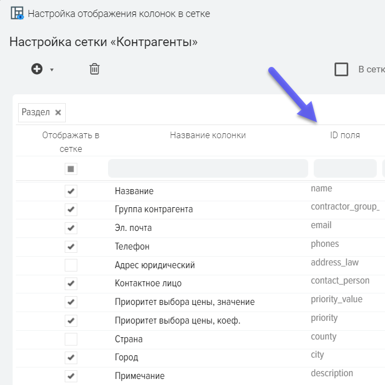Sort by the ID поля column header
Image resolution: width=385 pixels, height=385 pixels.
click(x=341, y=135)
